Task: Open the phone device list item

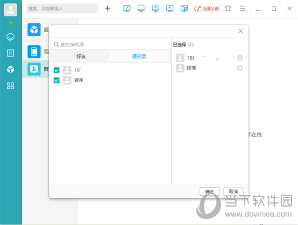Action: coord(34,52)
